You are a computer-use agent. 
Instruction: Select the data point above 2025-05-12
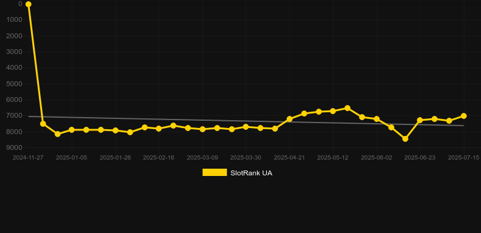click(333, 111)
